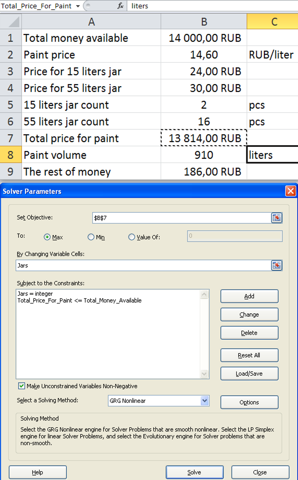Click the Close button in Solver dialog
The width and height of the screenshot is (298, 480).
[x=260, y=472]
